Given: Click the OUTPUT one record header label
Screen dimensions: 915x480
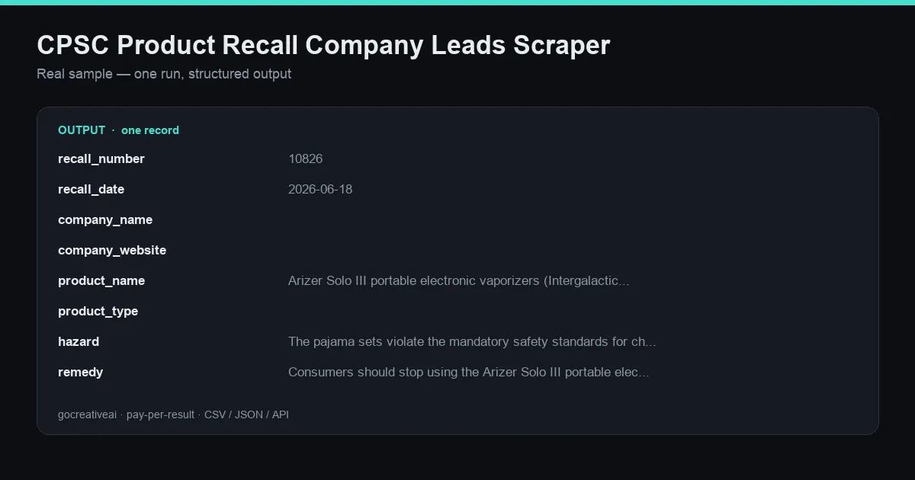Looking at the screenshot, I should click(118, 130).
